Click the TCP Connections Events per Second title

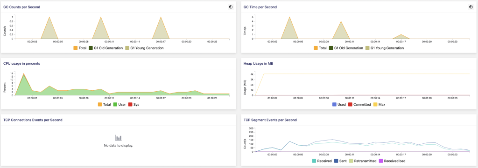click(33, 120)
